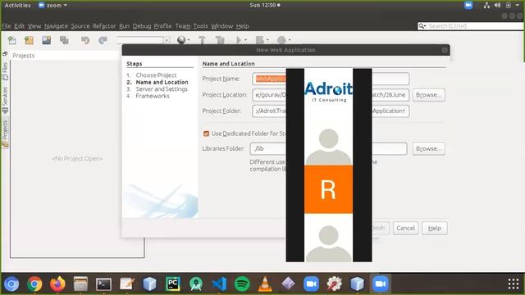Click Browse next to Libraries Folder
The image size is (525, 295).
click(x=428, y=148)
